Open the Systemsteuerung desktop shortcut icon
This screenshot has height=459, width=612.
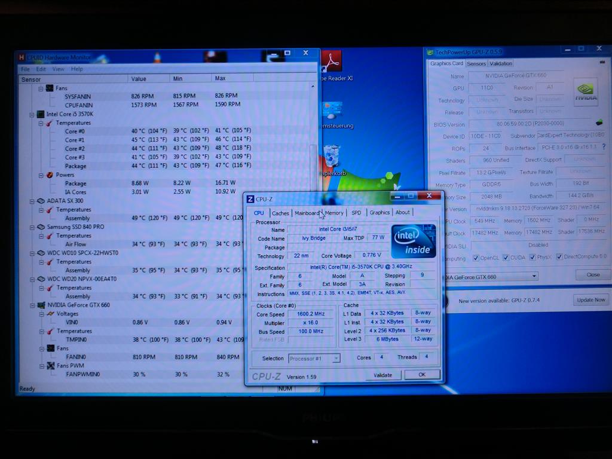tap(332, 111)
